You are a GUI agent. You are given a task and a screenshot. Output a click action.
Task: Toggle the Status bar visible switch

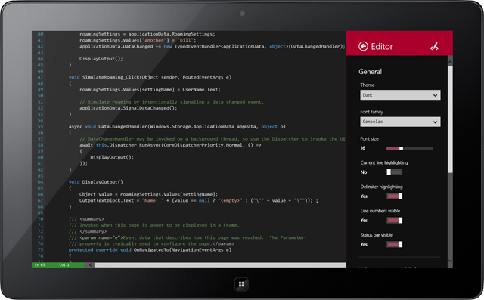(x=395, y=245)
